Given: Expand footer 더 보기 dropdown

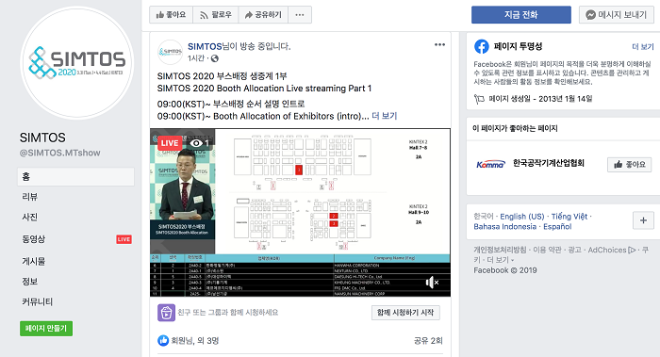Looking at the screenshot, I should coord(500,260).
